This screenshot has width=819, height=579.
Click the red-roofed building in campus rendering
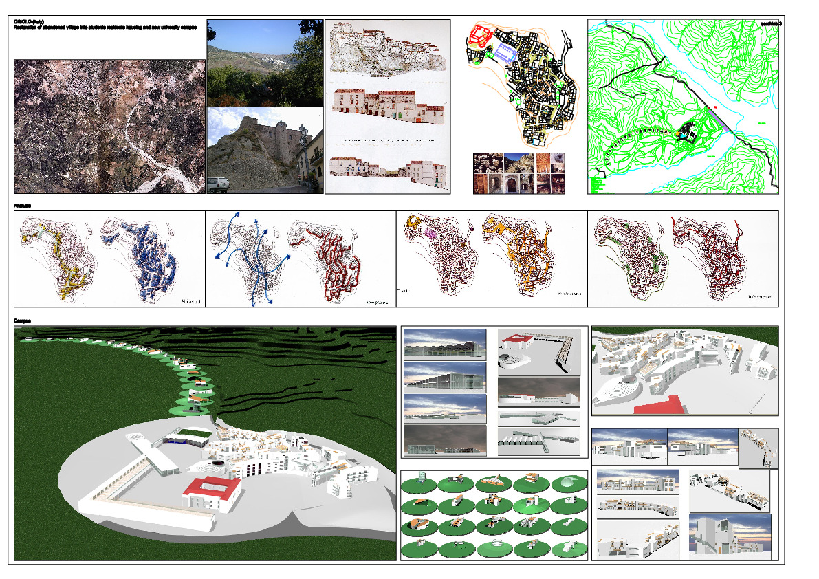pyautogui.click(x=212, y=493)
